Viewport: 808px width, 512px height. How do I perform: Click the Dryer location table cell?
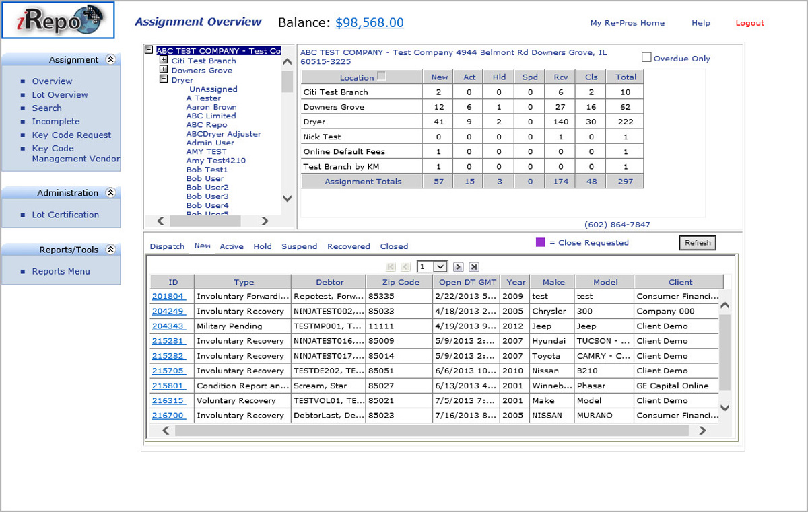[362, 122]
